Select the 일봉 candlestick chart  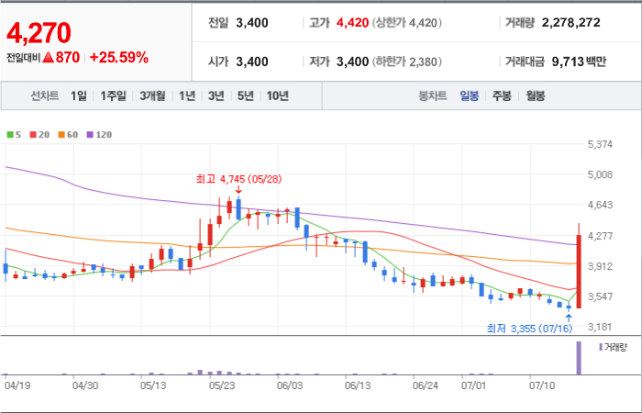click(x=470, y=96)
